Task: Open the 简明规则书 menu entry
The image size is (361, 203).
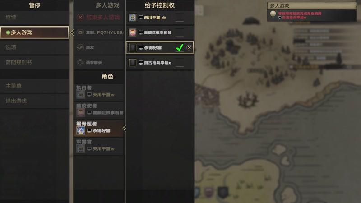Action: click(x=35, y=62)
